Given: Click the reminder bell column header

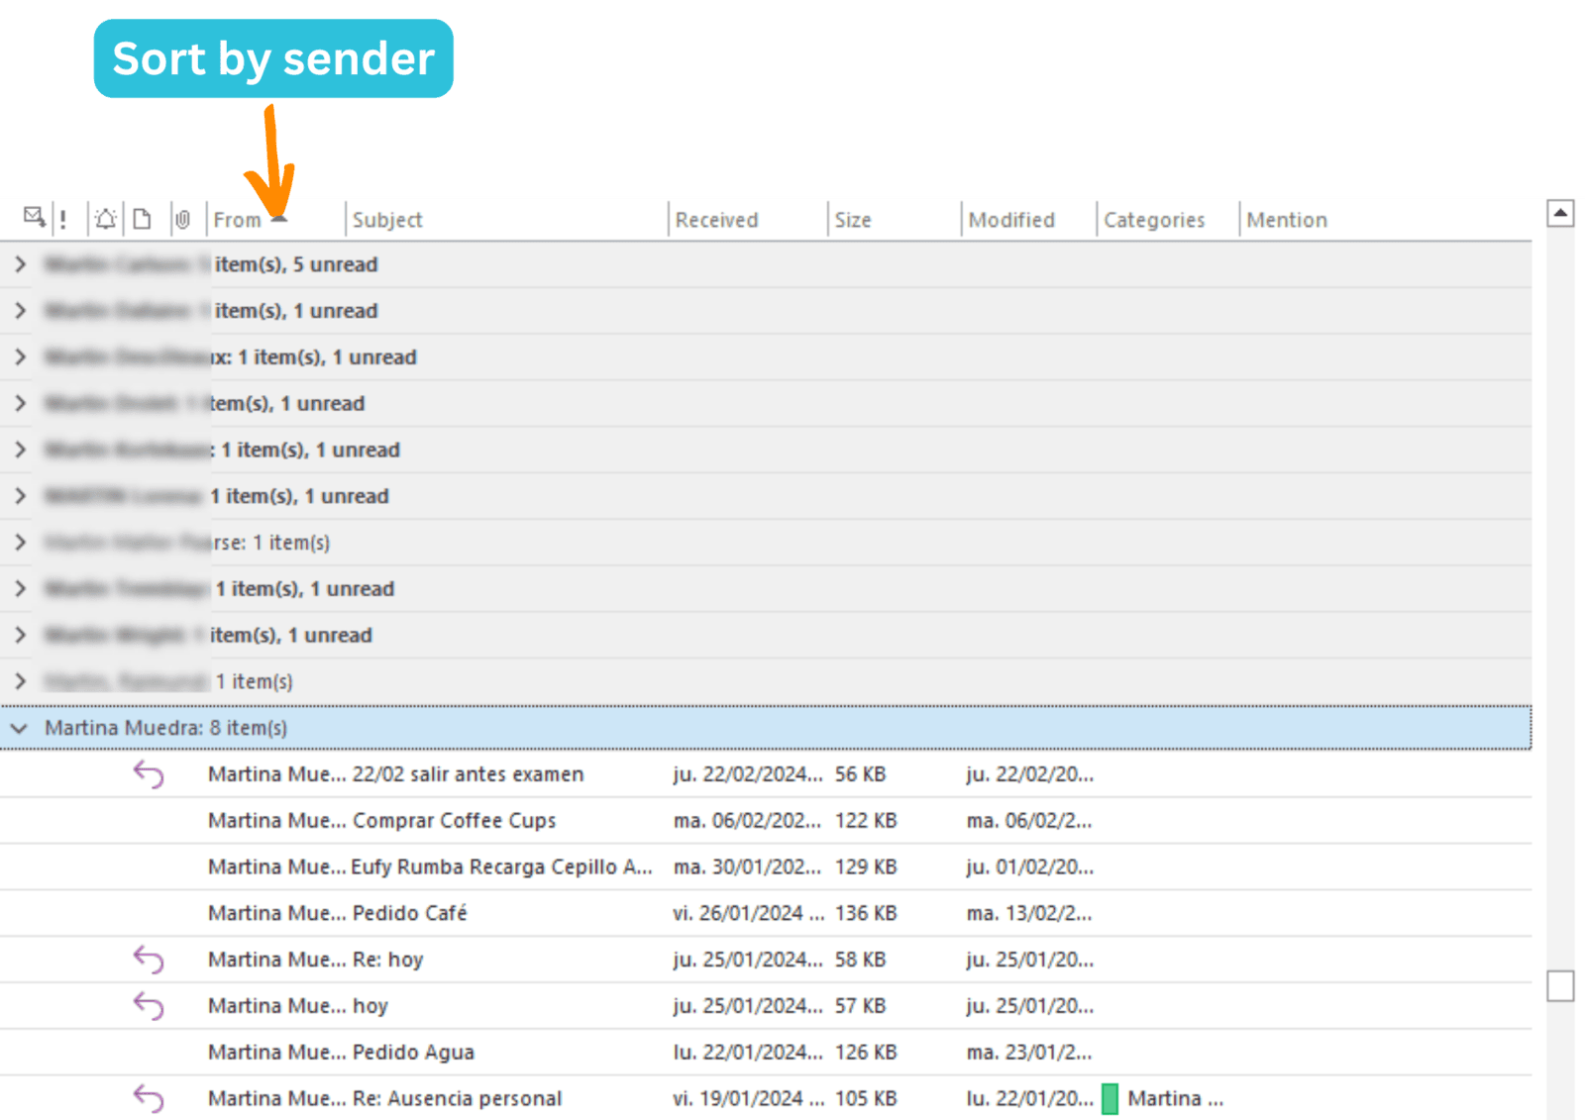Looking at the screenshot, I should [x=105, y=219].
